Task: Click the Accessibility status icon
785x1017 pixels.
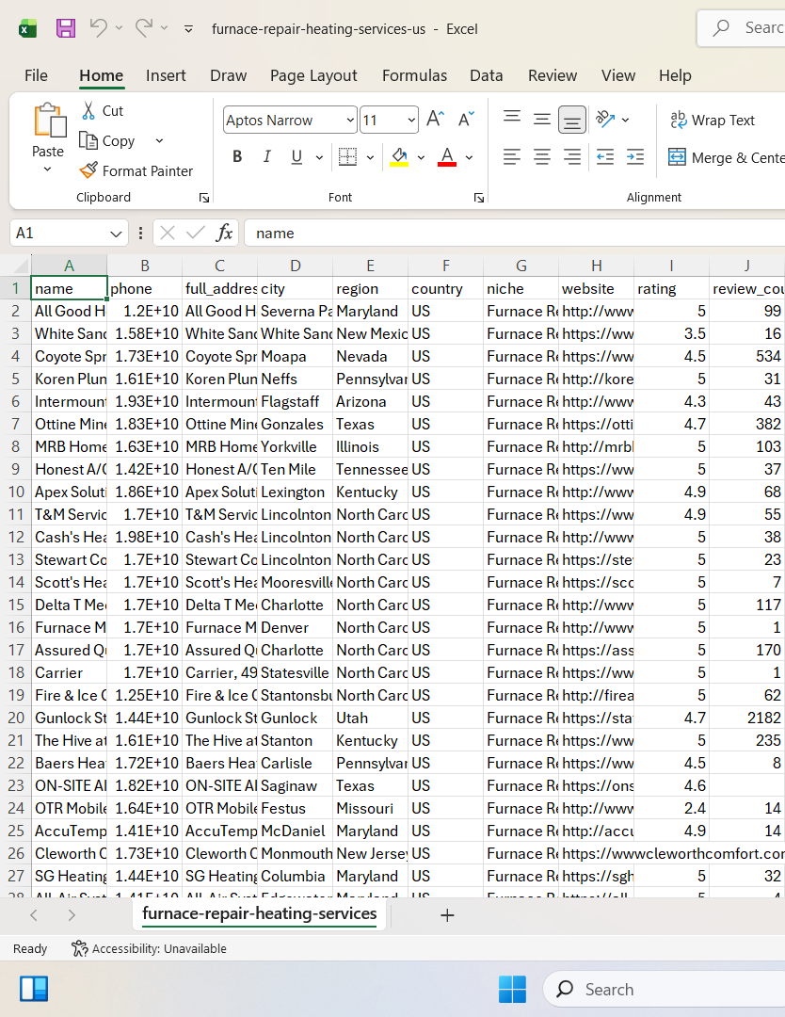Action: point(80,948)
